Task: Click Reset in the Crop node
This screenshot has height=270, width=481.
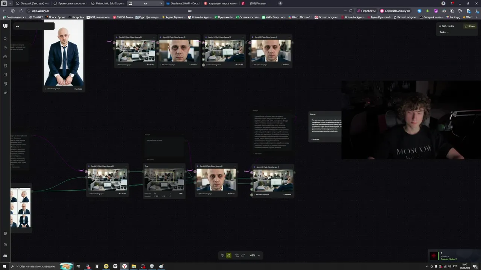Action: (x=181, y=193)
